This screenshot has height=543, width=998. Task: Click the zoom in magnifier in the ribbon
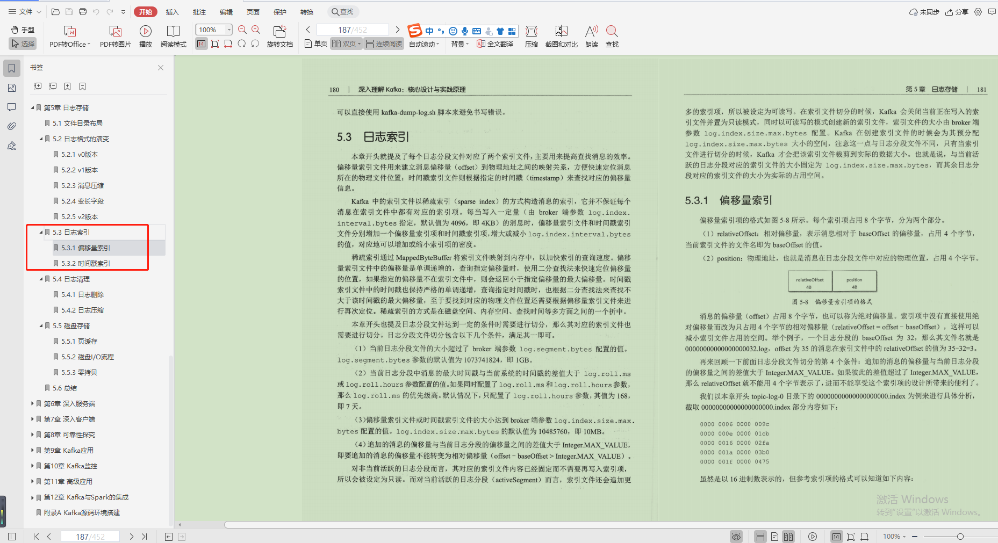256,30
